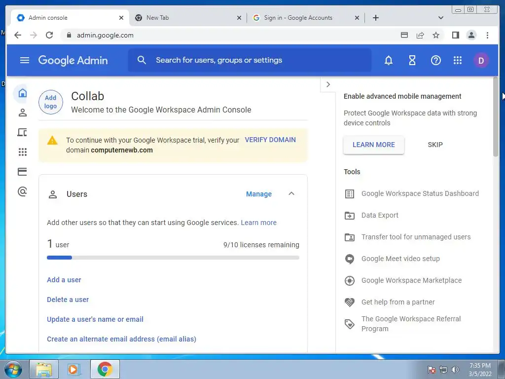505x379 pixels.
Task: Open the help question mark icon
Action: coord(436,60)
